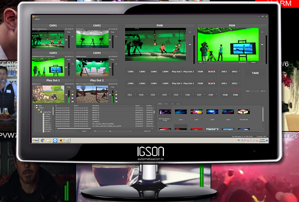This screenshot has height=202, width=299.
Task: Select BLACK in the lower bus row
Action: pyautogui.click(x=212, y=83)
